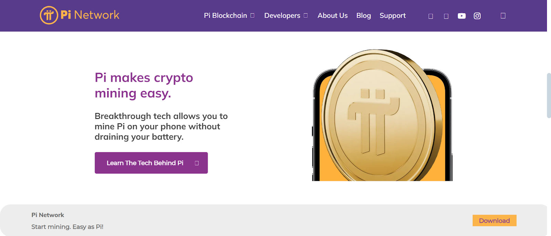Open Pi Network's Instagram page
551x236 pixels.
click(477, 16)
